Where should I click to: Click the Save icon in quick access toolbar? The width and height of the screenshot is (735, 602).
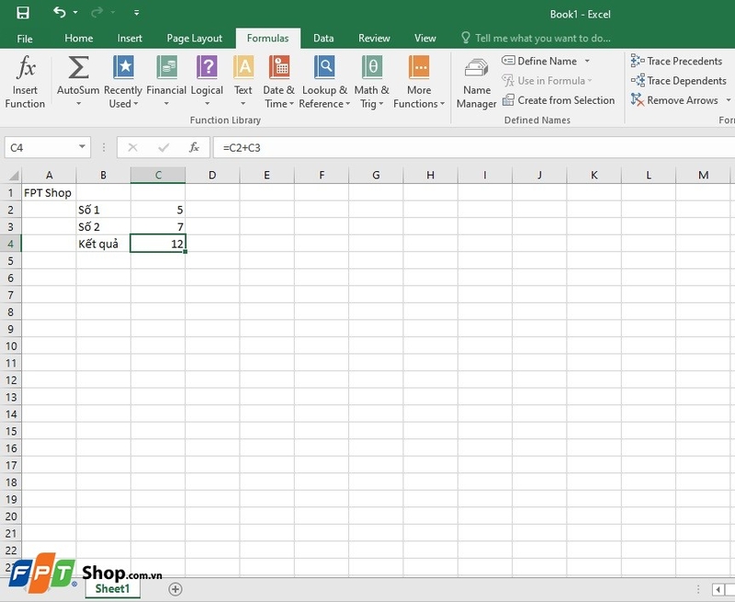pyautogui.click(x=22, y=13)
